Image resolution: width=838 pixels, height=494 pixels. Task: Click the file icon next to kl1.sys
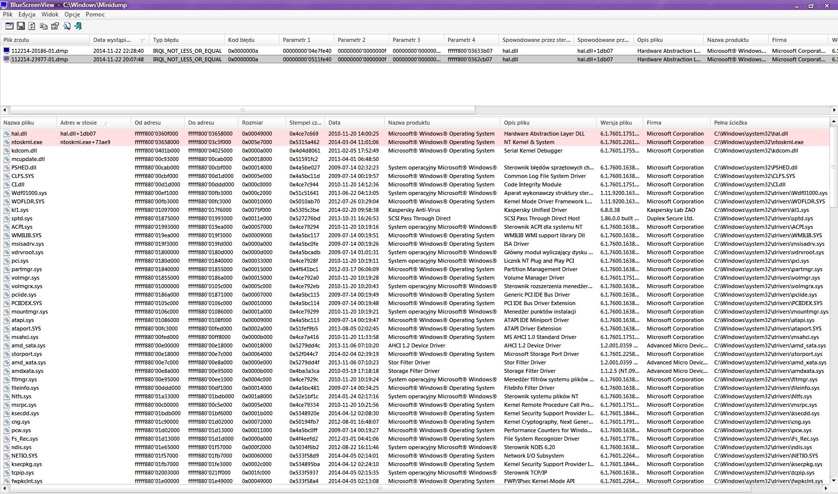(6, 210)
